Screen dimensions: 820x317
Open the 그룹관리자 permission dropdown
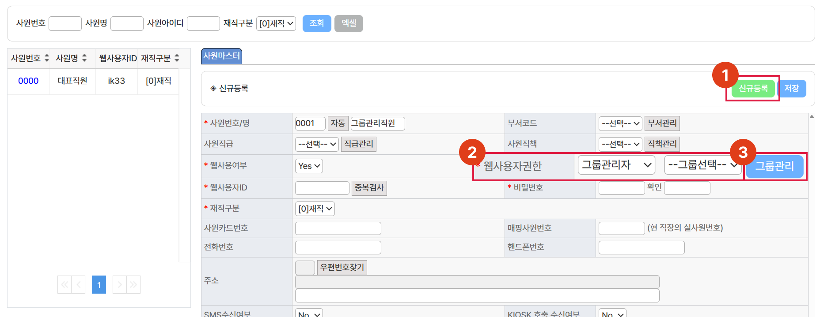(616, 165)
